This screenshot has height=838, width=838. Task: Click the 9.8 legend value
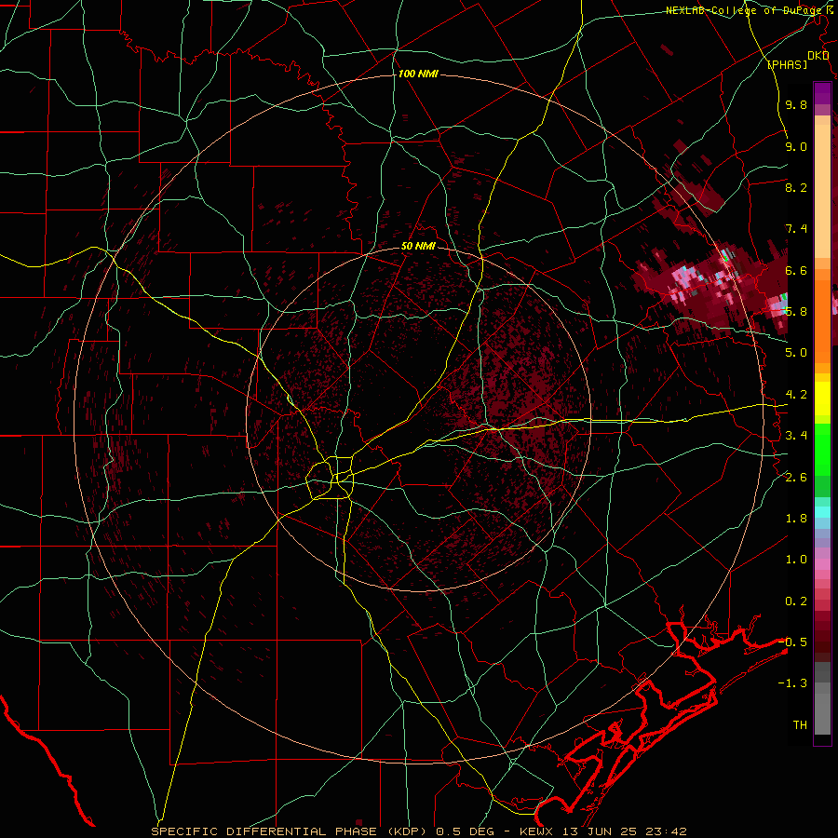796,104
